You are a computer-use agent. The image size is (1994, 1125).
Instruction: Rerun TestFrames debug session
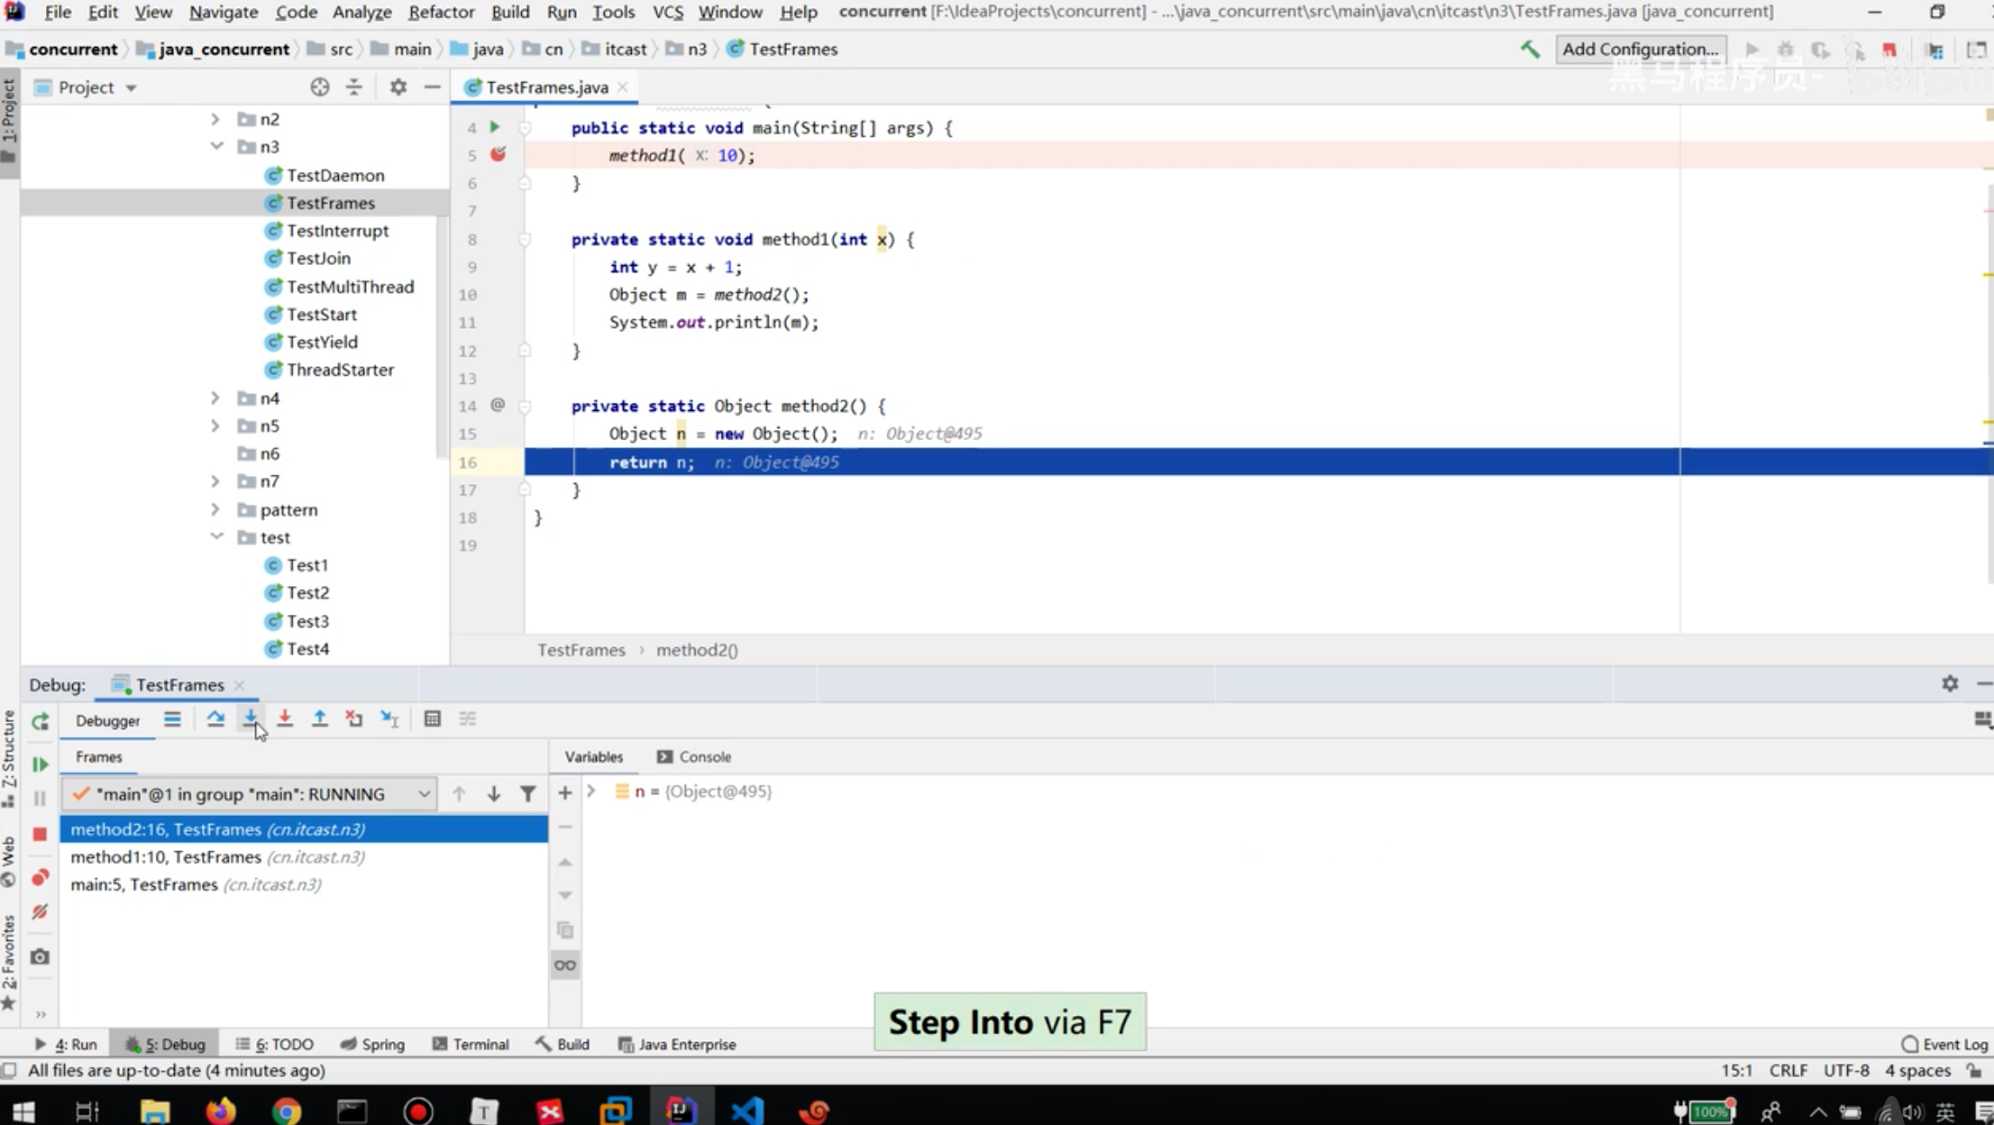(40, 721)
